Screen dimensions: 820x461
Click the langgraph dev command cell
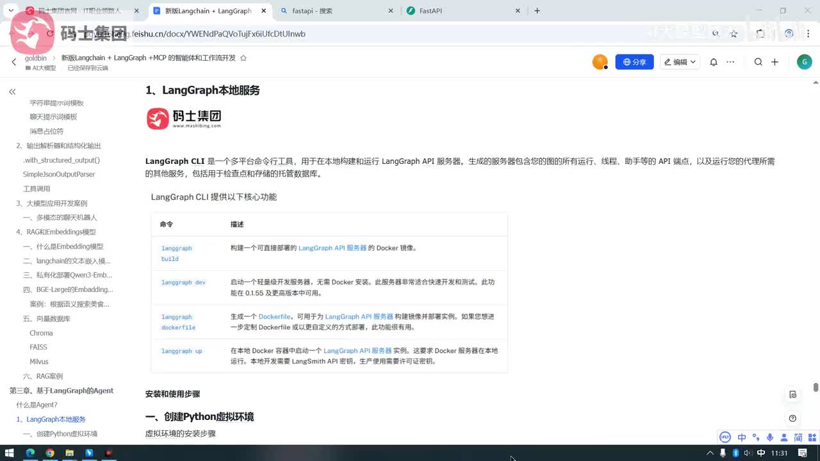tap(183, 282)
